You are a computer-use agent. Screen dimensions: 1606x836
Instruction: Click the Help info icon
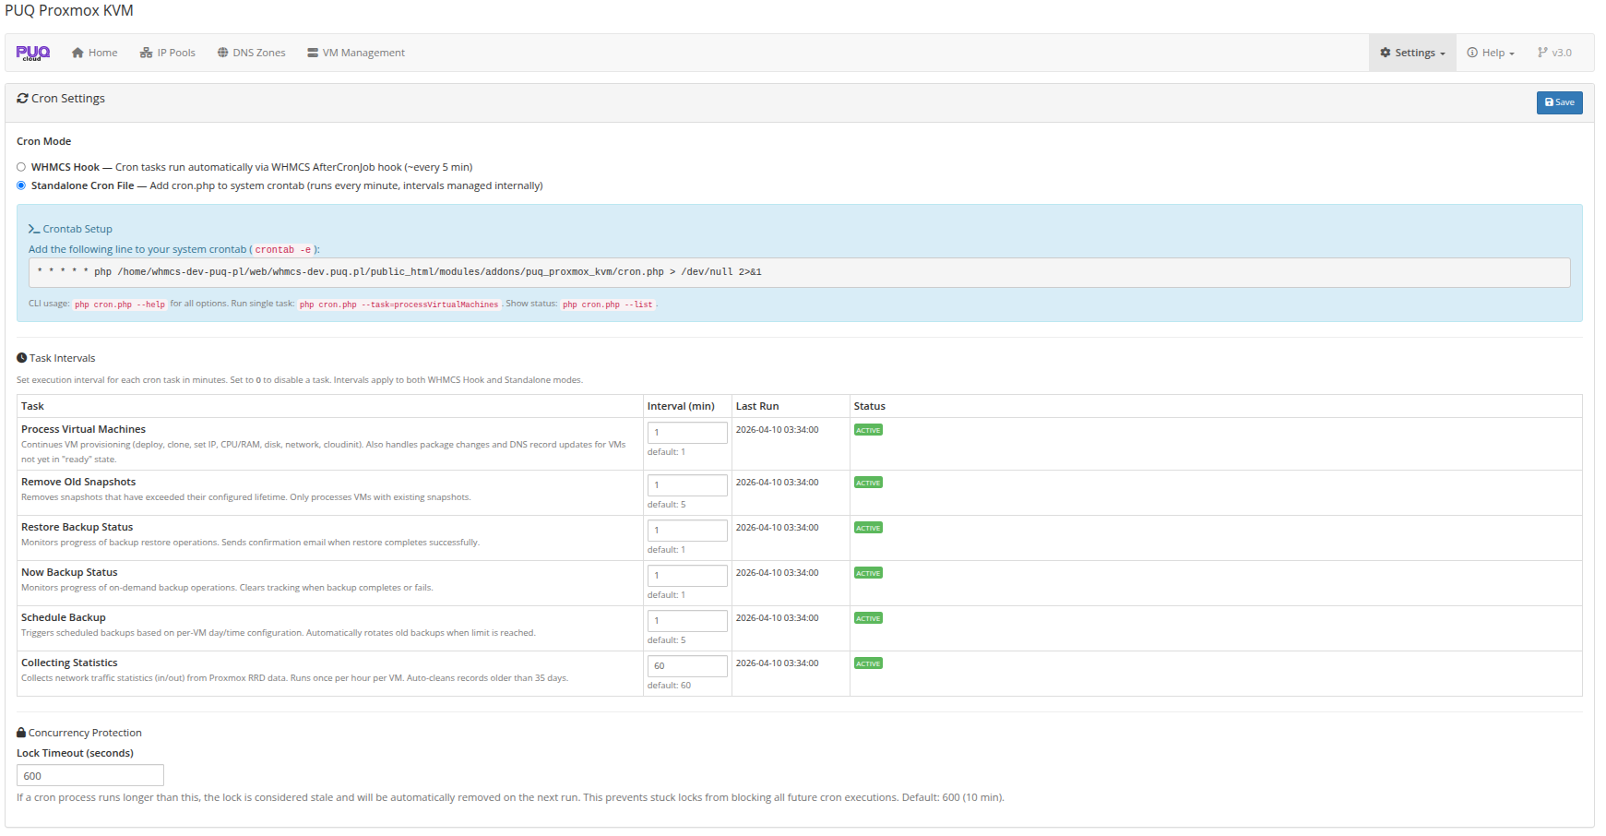click(x=1473, y=53)
